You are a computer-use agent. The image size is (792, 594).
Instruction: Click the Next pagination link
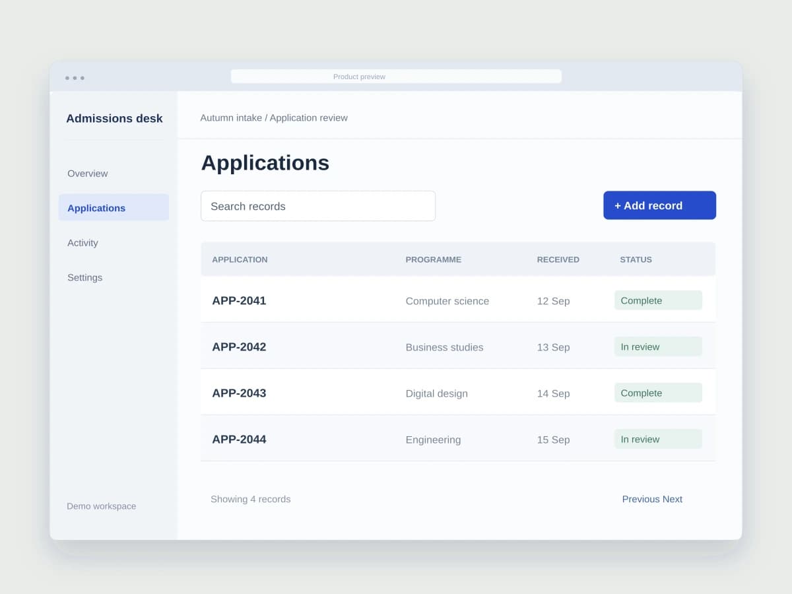tap(673, 499)
